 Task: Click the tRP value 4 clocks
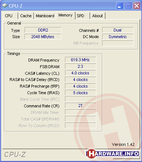coord(80,86)
